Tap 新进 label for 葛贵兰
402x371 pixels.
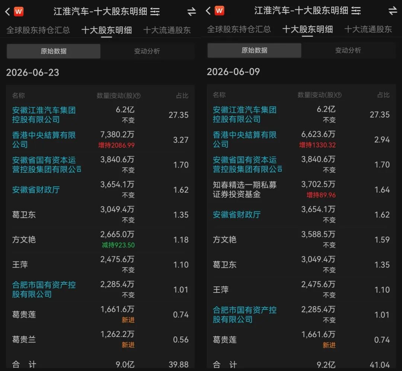128,345
